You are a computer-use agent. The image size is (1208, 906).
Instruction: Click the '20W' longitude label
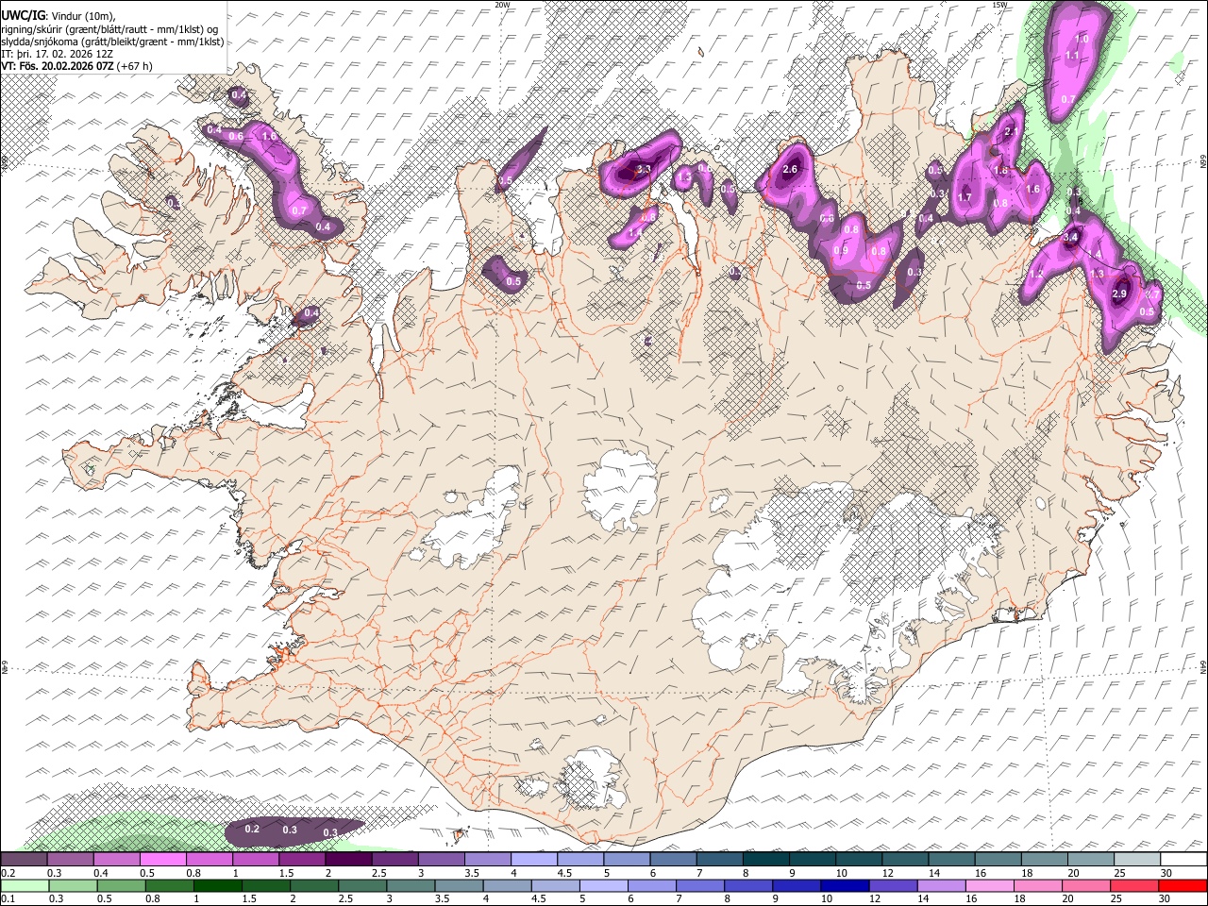tap(502, 5)
